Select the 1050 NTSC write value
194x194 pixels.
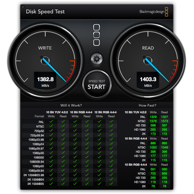point(153,147)
